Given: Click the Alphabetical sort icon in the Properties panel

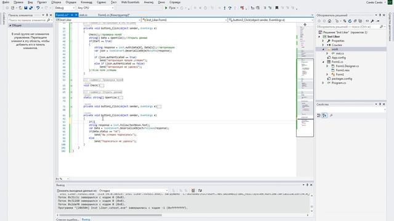Looking at the screenshot, I should 324,115.
